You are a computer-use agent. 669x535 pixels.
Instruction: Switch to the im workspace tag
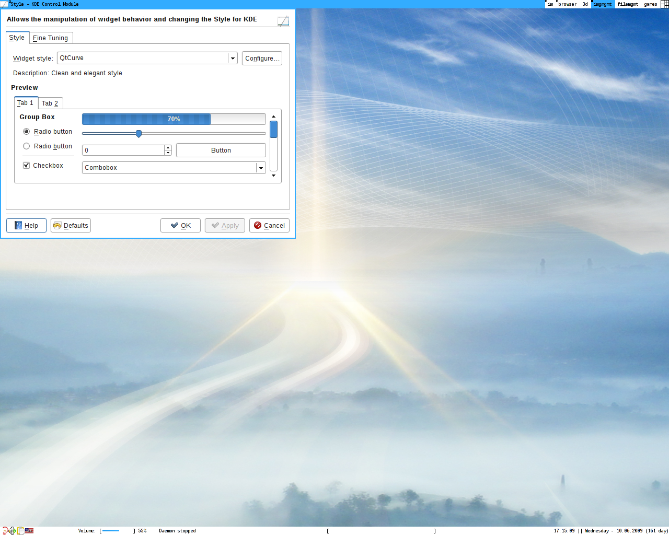[x=550, y=4]
